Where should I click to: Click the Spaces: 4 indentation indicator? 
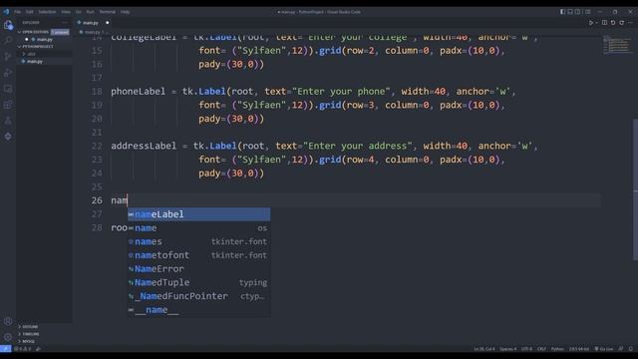pos(507,349)
